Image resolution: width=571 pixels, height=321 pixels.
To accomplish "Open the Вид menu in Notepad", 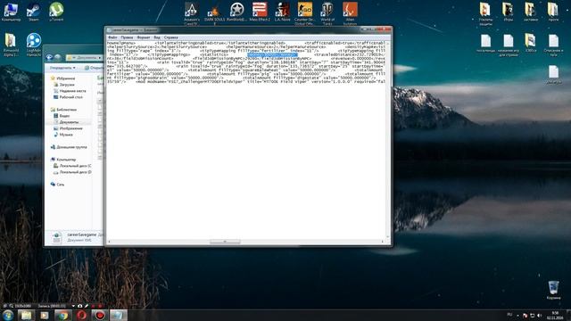I will coord(157,37).
